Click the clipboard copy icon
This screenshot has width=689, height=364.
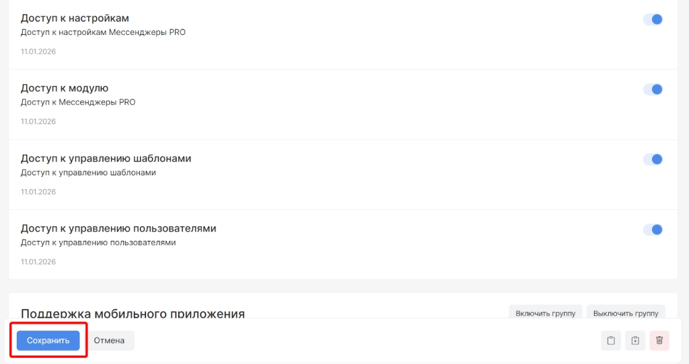[611, 340]
